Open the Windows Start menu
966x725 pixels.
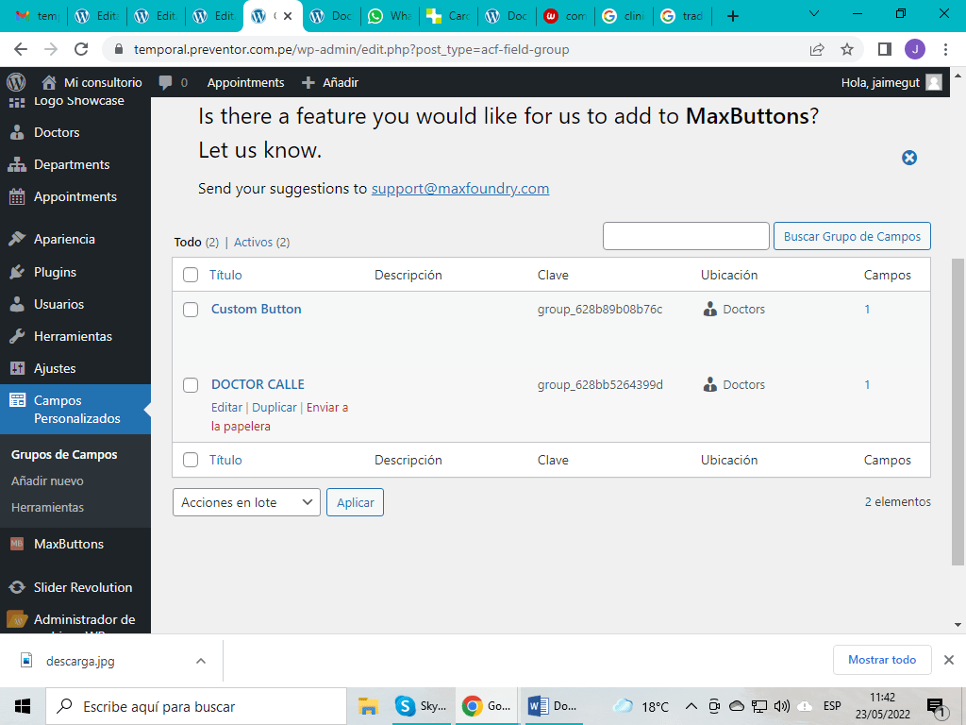point(23,706)
